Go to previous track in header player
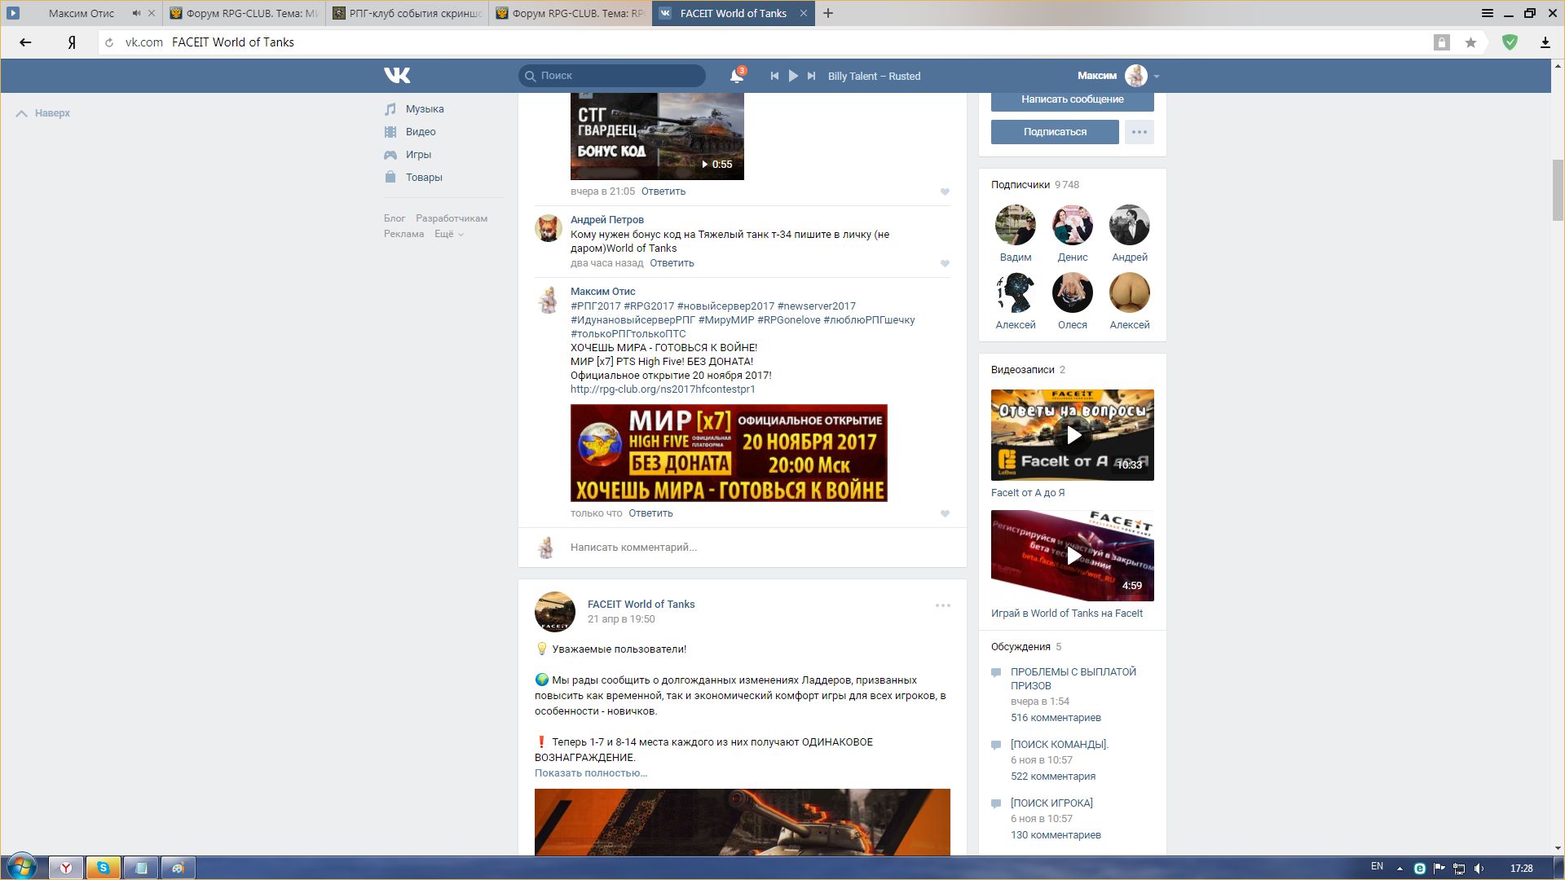Screen dimensions: 1565x880 tap(774, 76)
